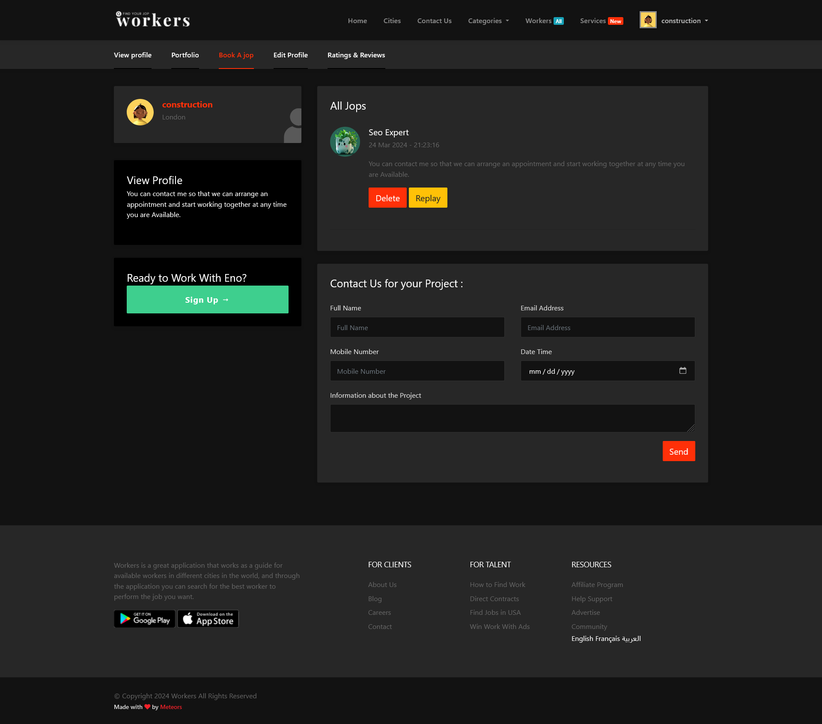Viewport: 822px width, 724px height.
Task: Open the Ratings & Reviews tab
Action: pos(356,55)
